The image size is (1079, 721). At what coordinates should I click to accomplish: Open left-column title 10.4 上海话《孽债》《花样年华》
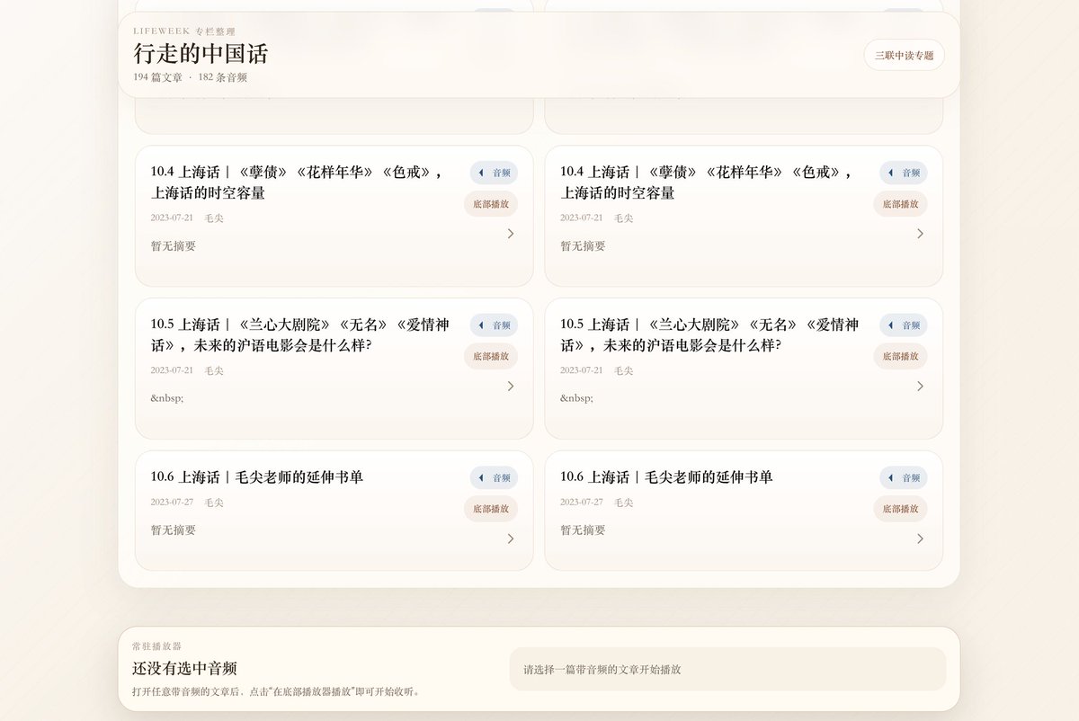coord(298,182)
